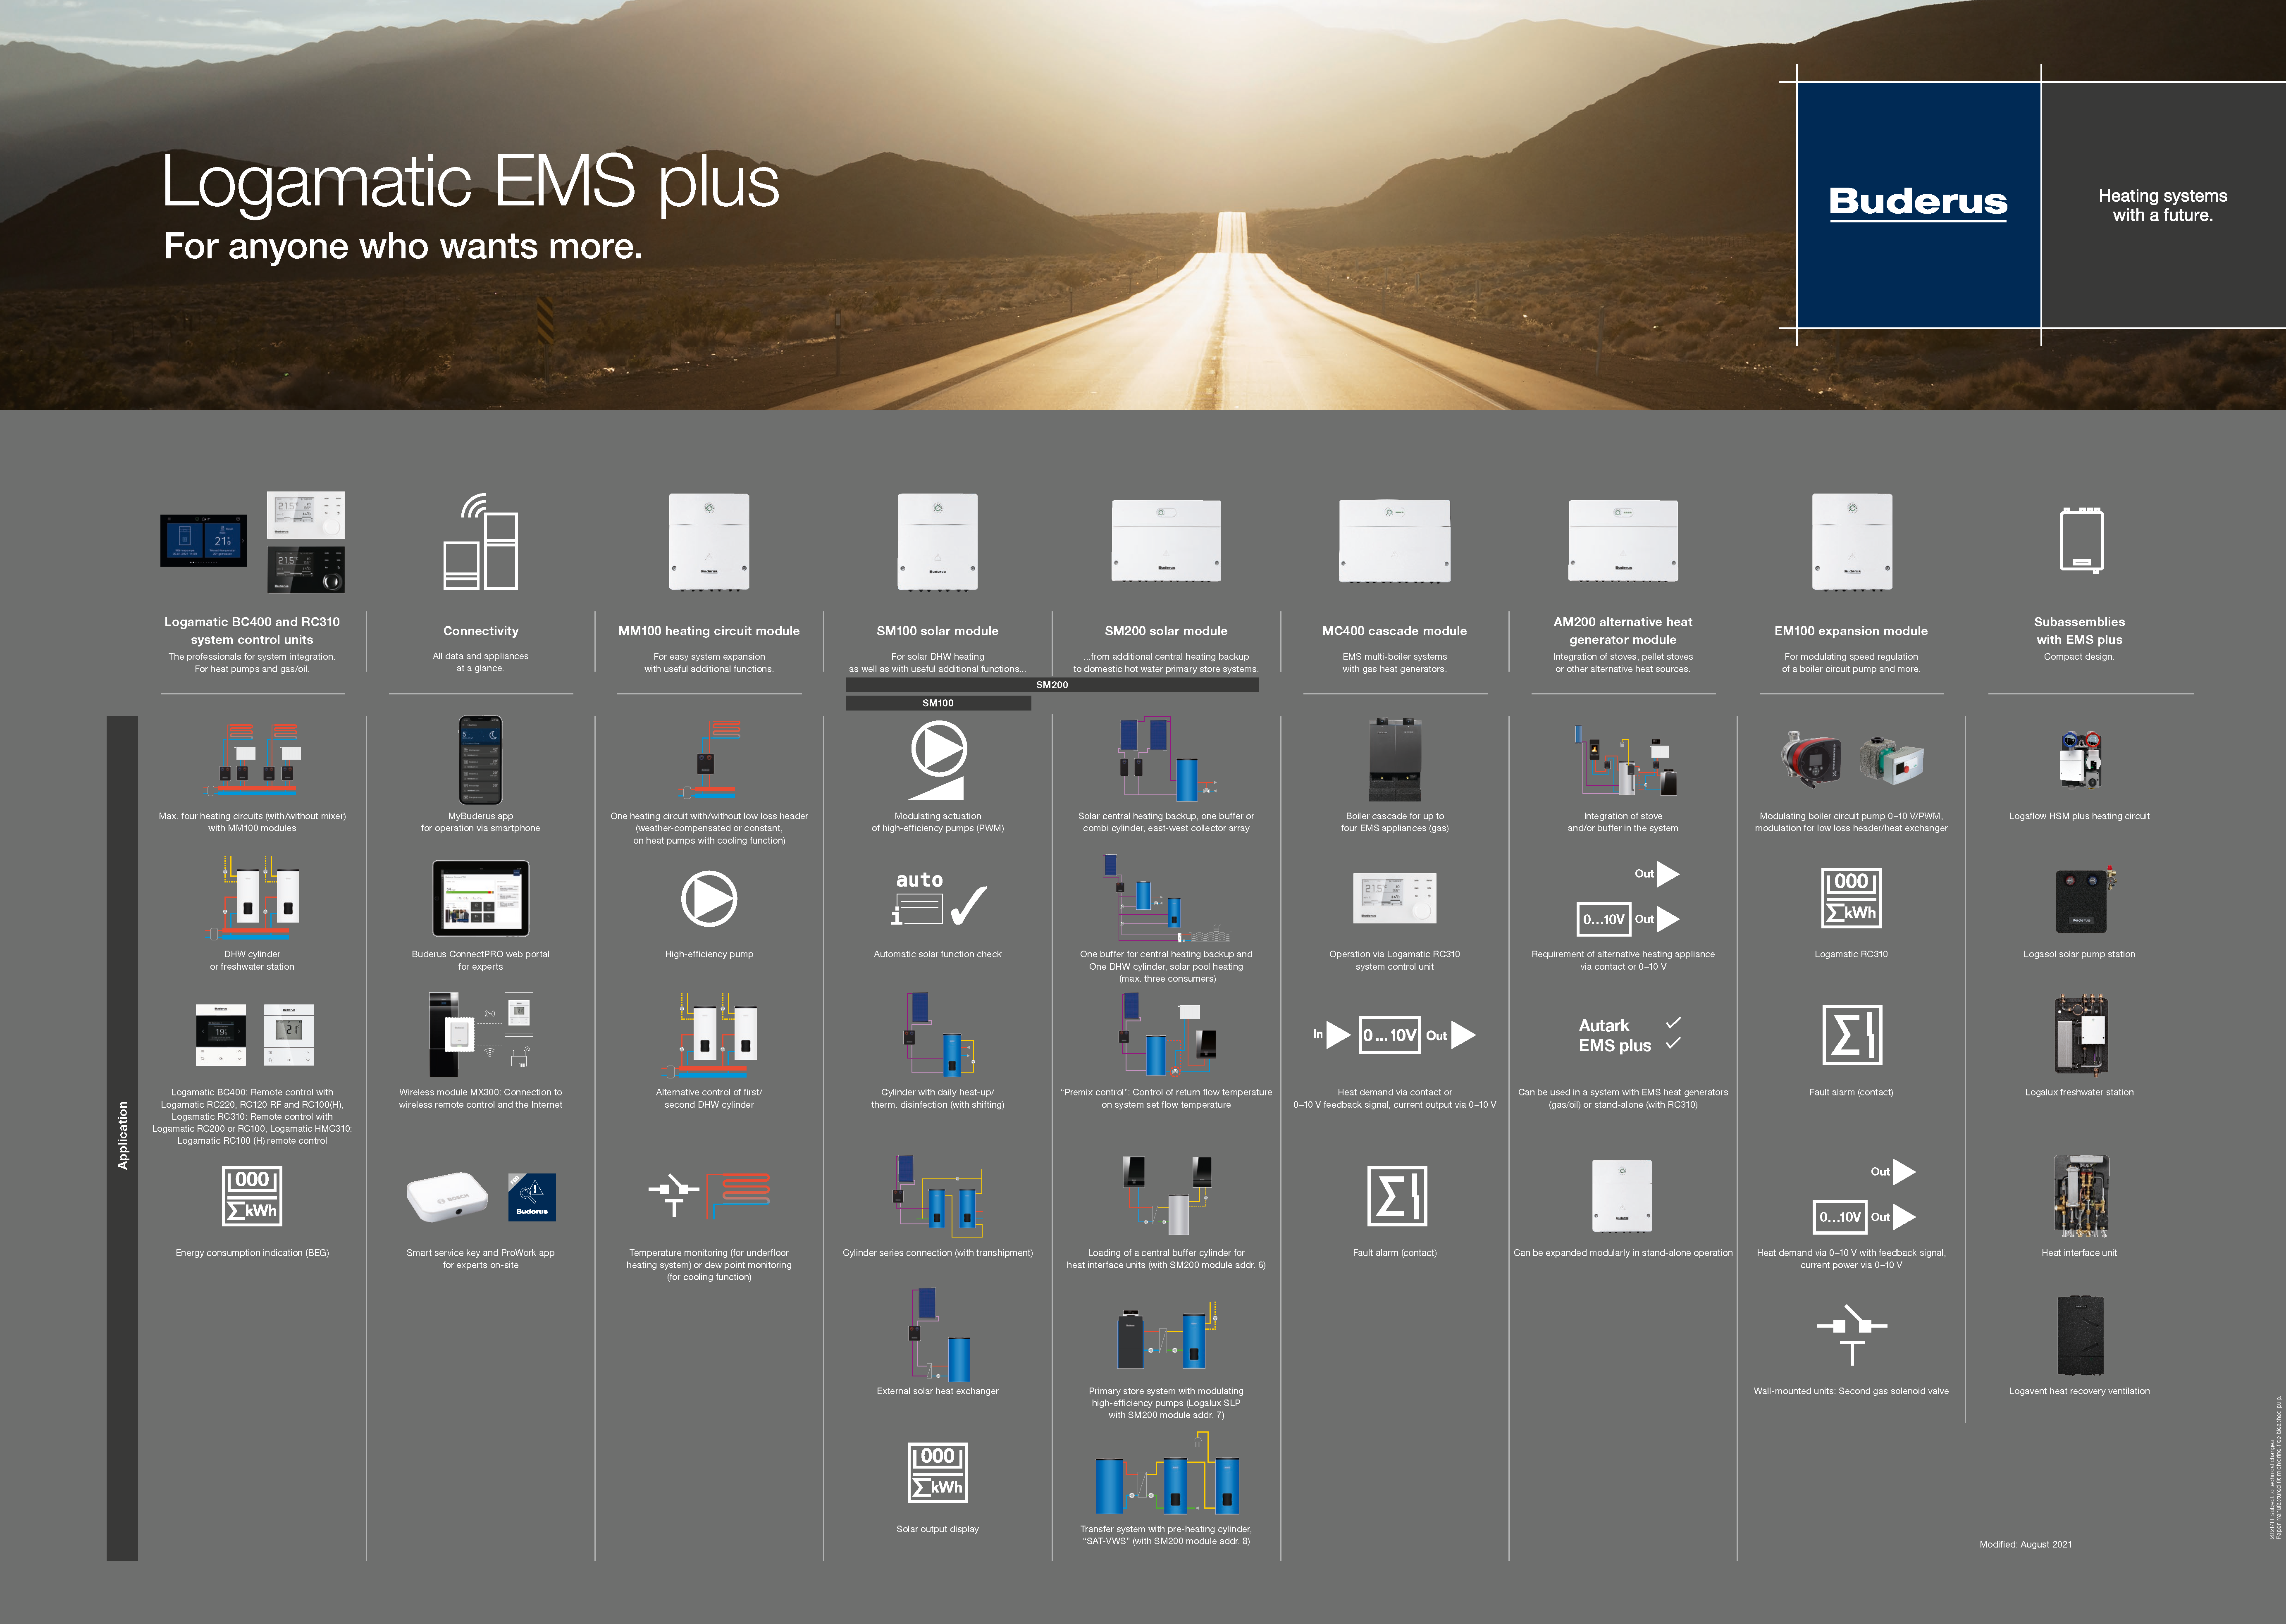The width and height of the screenshot is (2286, 1624).
Task: Click the ProWork app icon
Action: click(532, 1197)
